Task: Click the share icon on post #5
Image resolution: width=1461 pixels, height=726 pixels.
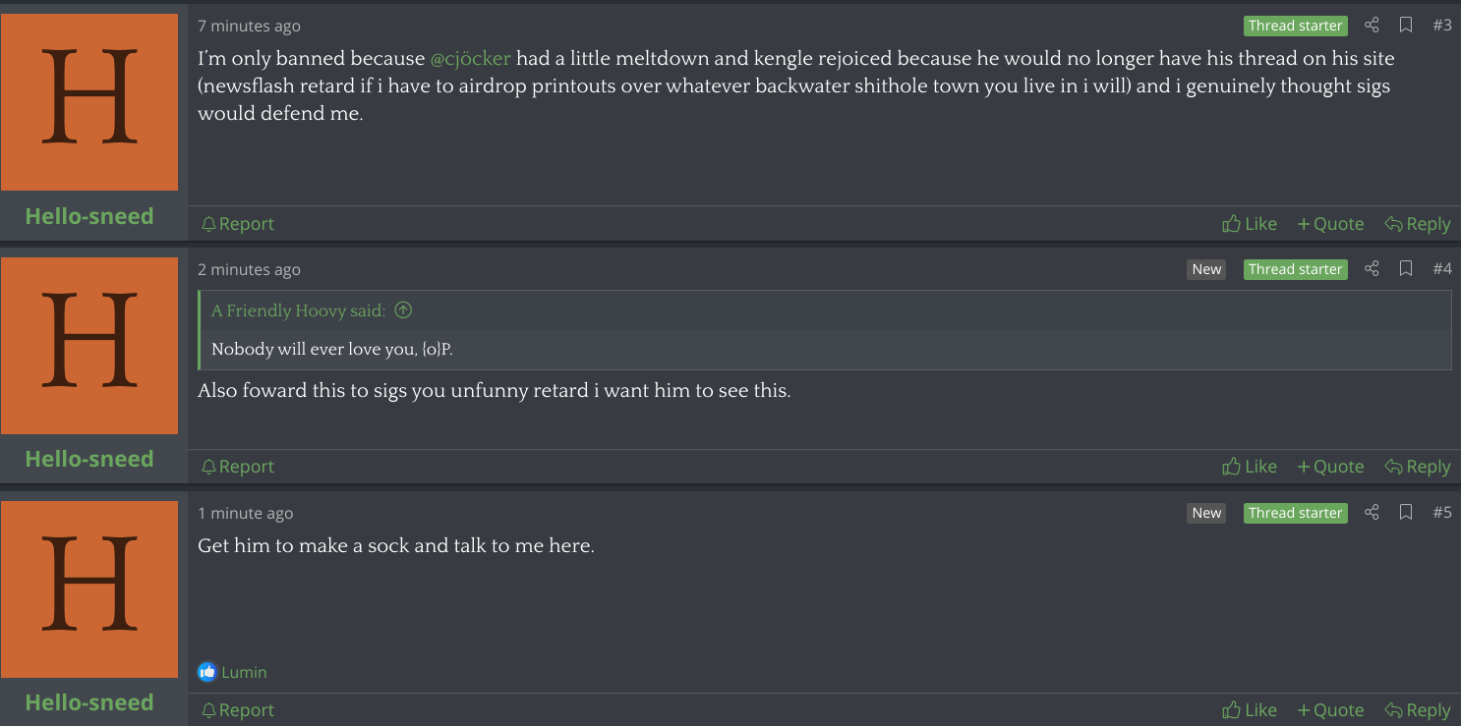Action: [1372, 512]
